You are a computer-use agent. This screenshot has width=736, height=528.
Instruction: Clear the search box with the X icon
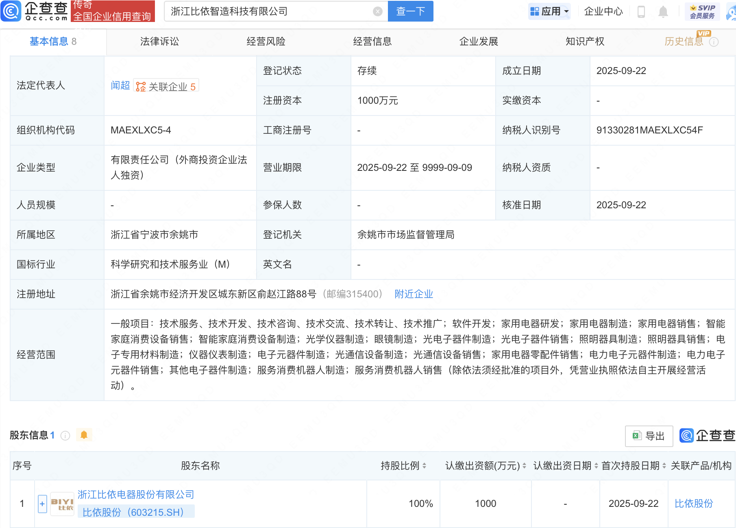(378, 11)
